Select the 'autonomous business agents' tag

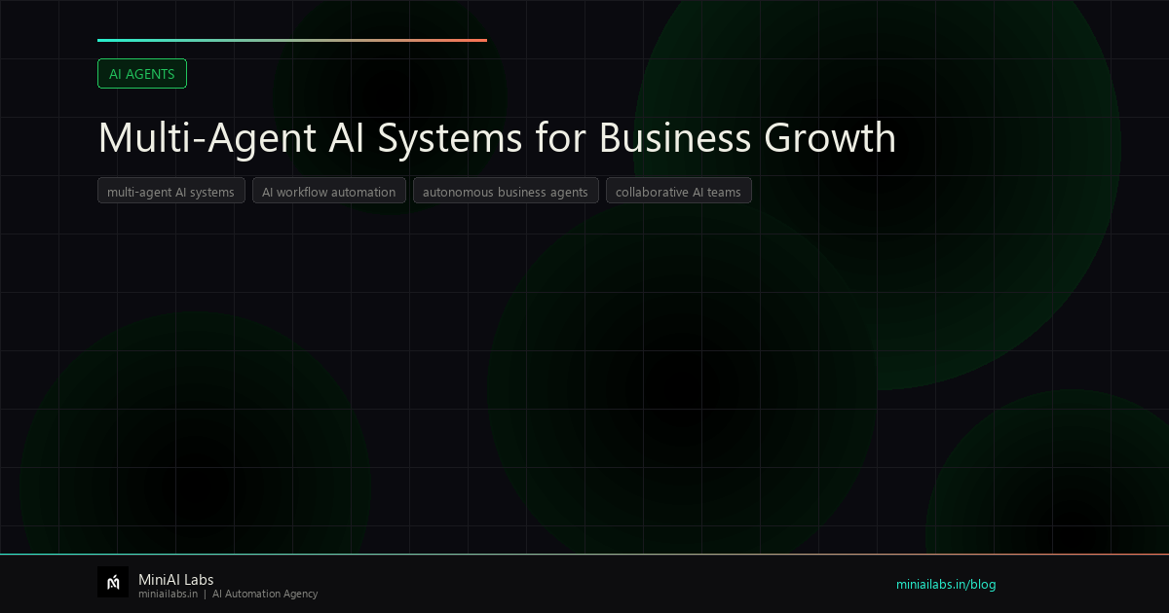tap(506, 192)
